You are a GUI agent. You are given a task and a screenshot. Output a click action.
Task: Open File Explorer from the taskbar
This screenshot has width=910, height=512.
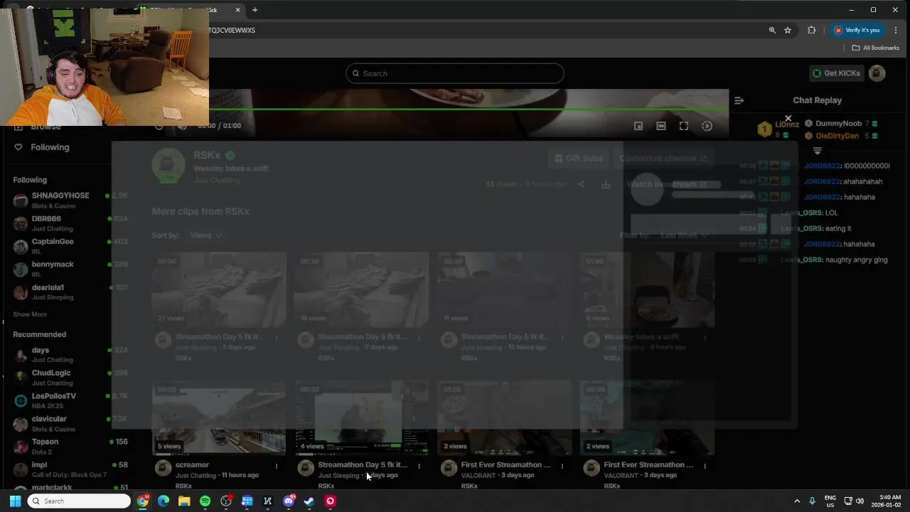tap(184, 501)
